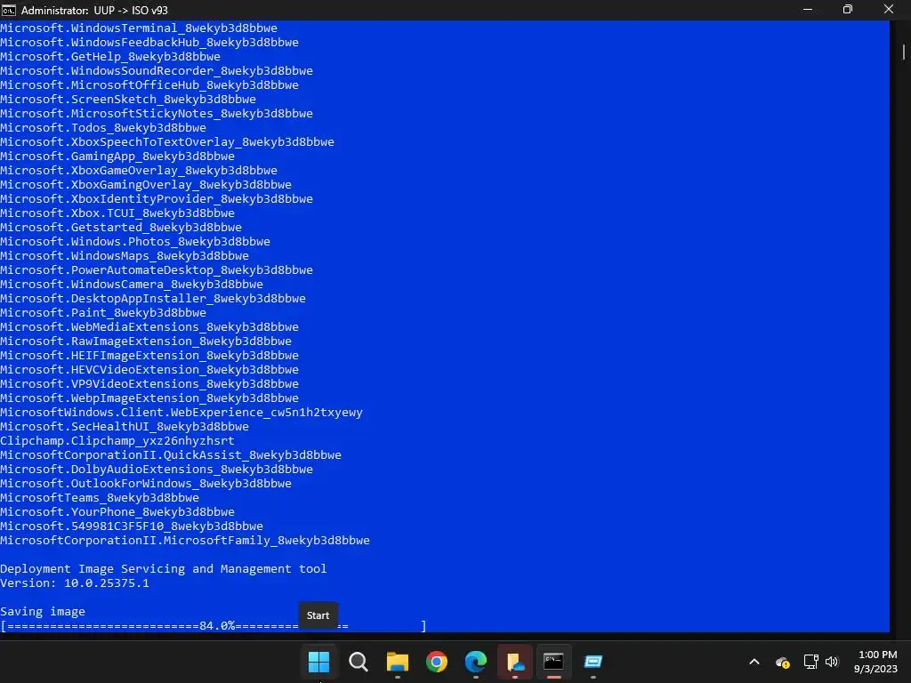Viewport: 911px width, 683px height.
Task: Open network status tray icon
Action: [x=810, y=662]
